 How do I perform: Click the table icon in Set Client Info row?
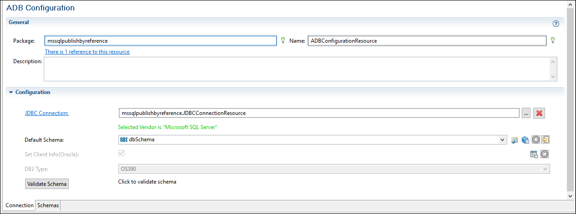(x=534, y=154)
